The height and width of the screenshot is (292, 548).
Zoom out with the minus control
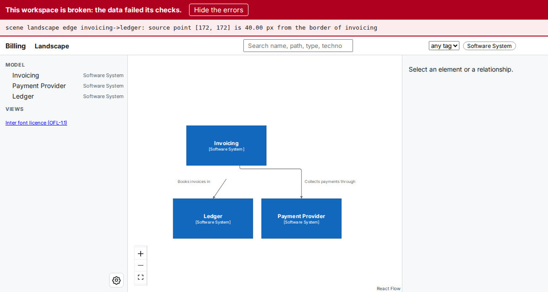click(x=141, y=266)
